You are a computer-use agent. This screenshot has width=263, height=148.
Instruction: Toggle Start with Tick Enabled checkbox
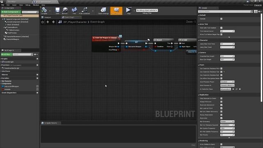click(221, 28)
